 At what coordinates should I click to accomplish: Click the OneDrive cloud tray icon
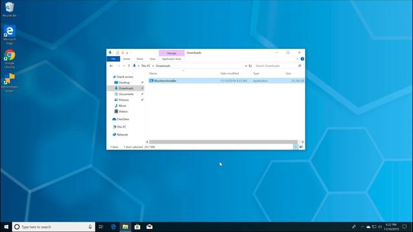point(368,227)
